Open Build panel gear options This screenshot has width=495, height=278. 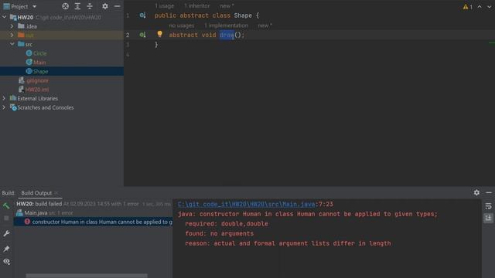point(476,192)
